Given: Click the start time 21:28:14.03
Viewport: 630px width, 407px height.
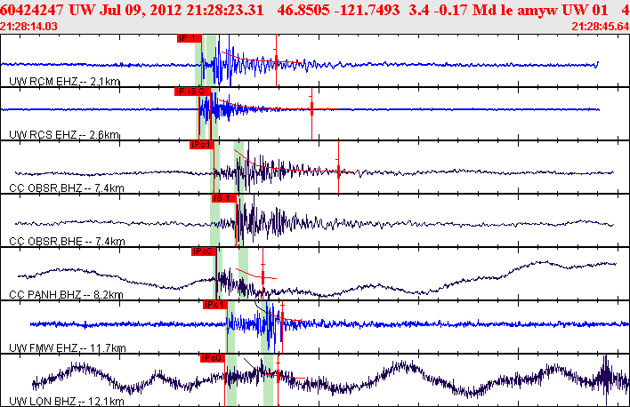Looking at the screenshot, I should 28,27.
